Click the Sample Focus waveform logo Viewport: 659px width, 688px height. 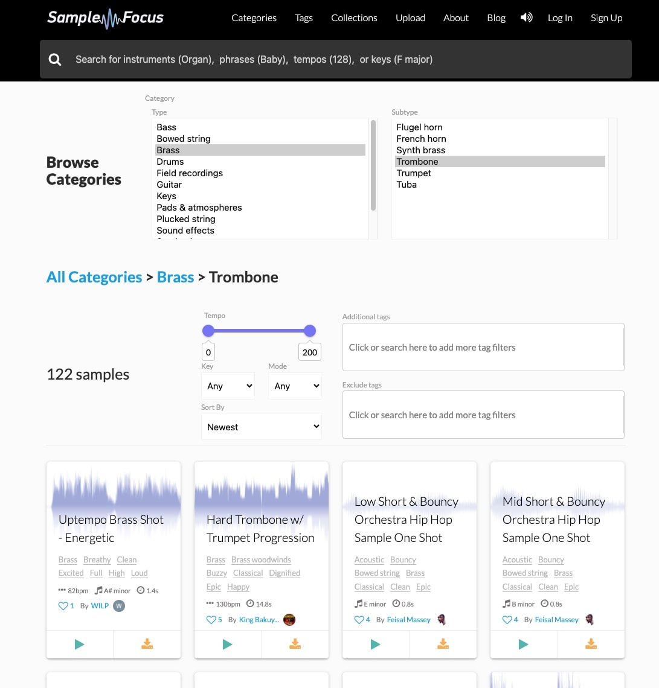coord(104,18)
